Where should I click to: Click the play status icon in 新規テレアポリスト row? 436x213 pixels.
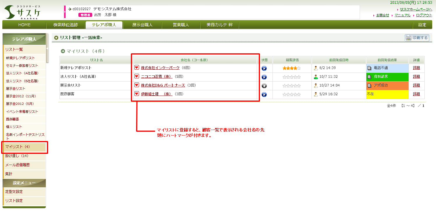(264, 68)
